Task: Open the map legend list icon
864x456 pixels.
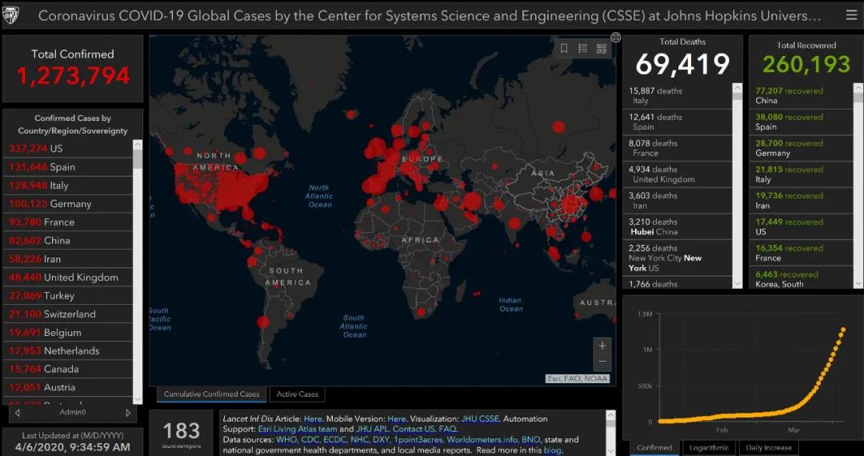Action: pos(582,49)
